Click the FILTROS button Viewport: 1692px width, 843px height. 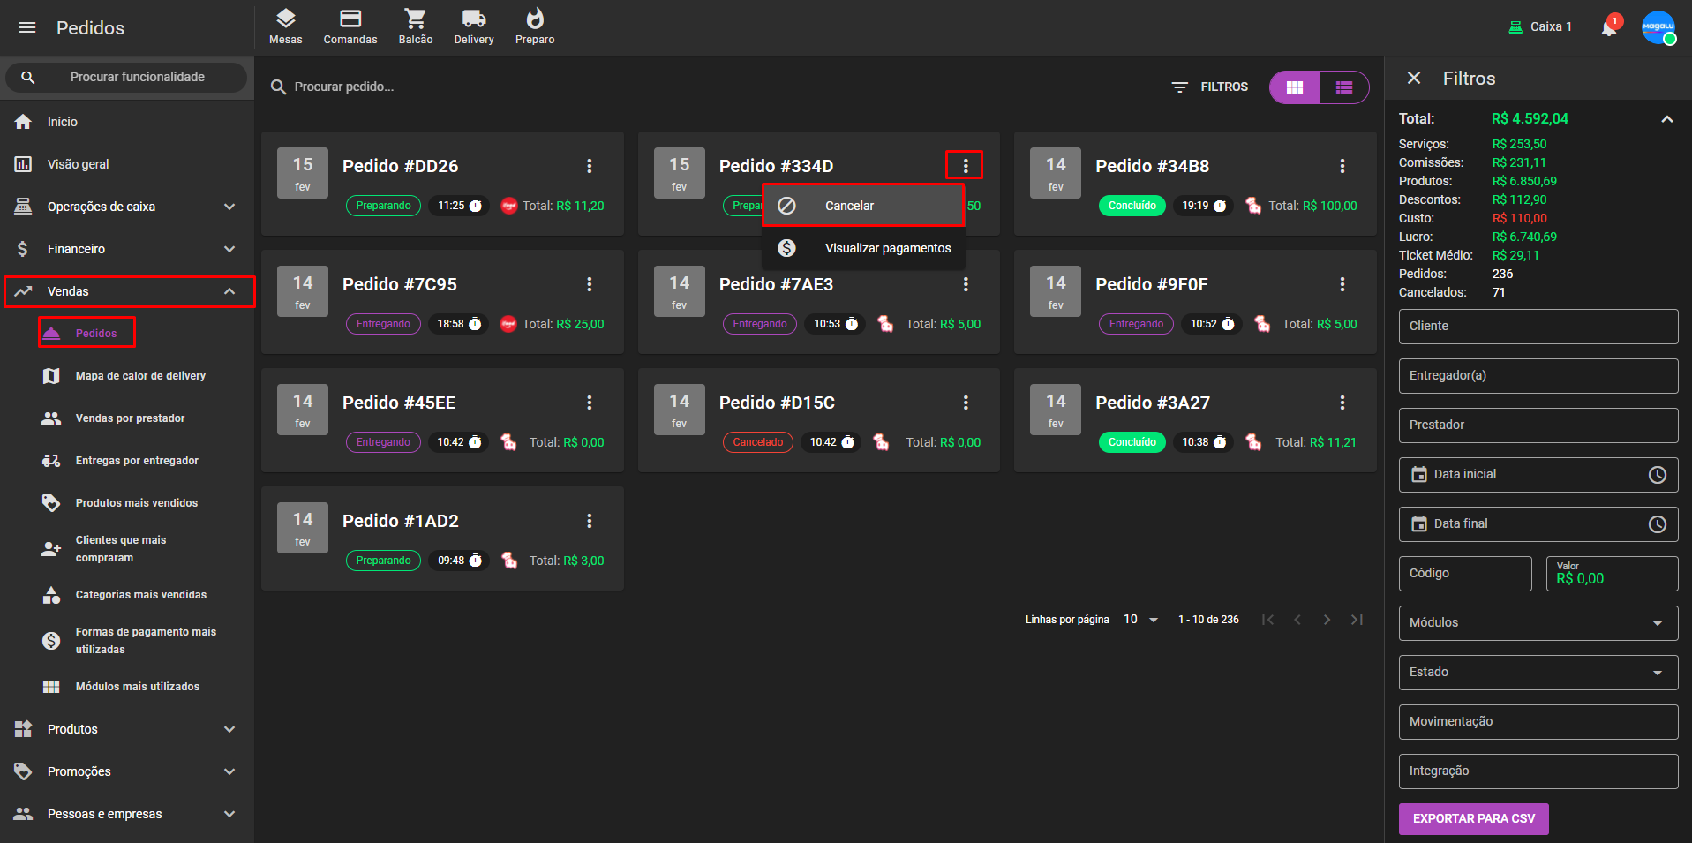tap(1209, 87)
